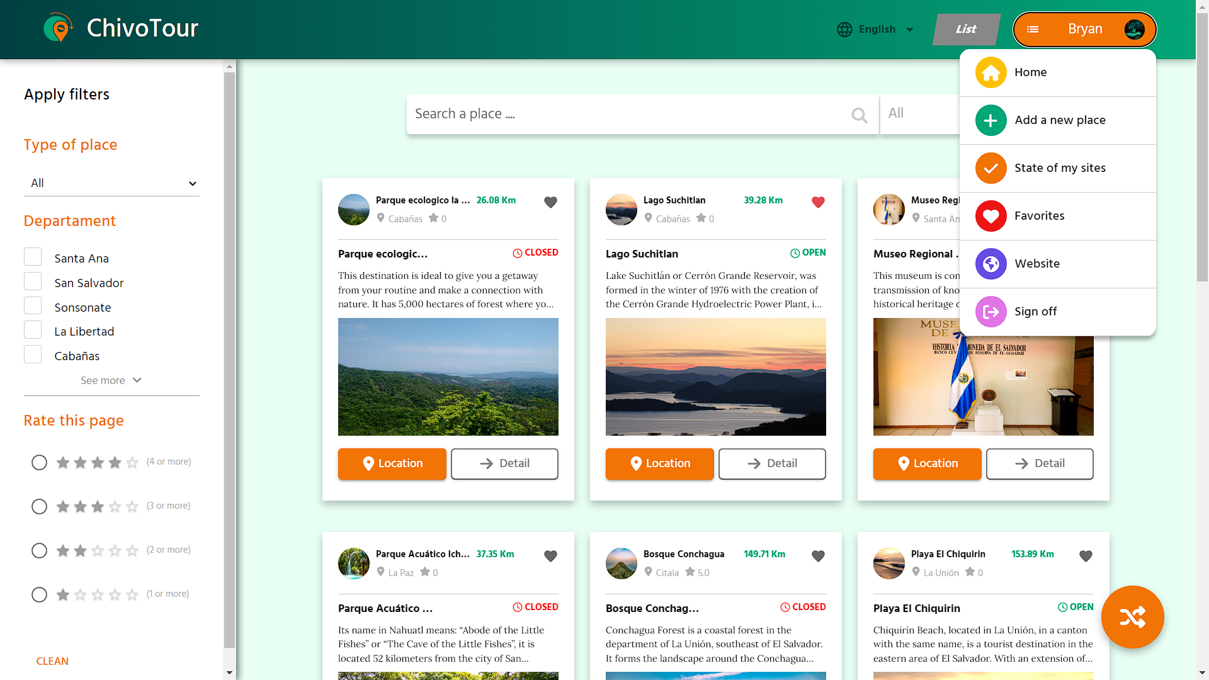Click the CLOSED clock status on Parque ecologic

(535, 252)
